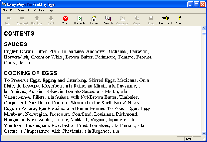Click the word 'Timbales'
Viewport: 207px width, 142px height.
(128, 97)
